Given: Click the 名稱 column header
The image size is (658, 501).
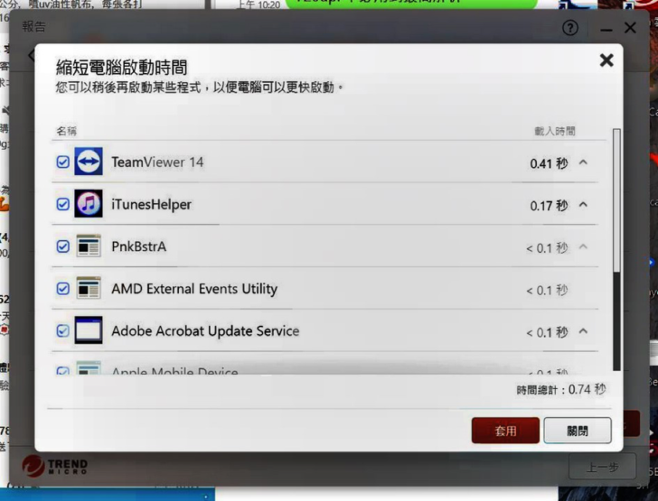Looking at the screenshot, I should [x=66, y=131].
